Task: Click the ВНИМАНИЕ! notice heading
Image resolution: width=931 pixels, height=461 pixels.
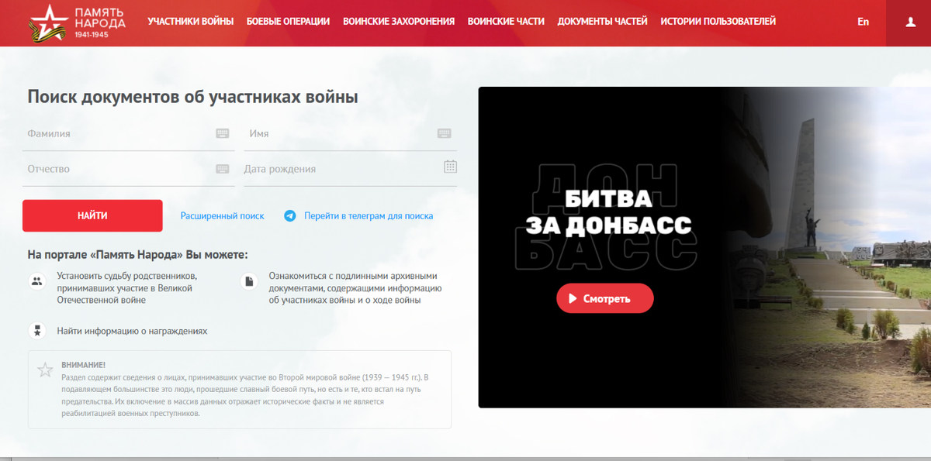Action: pos(83,365)
